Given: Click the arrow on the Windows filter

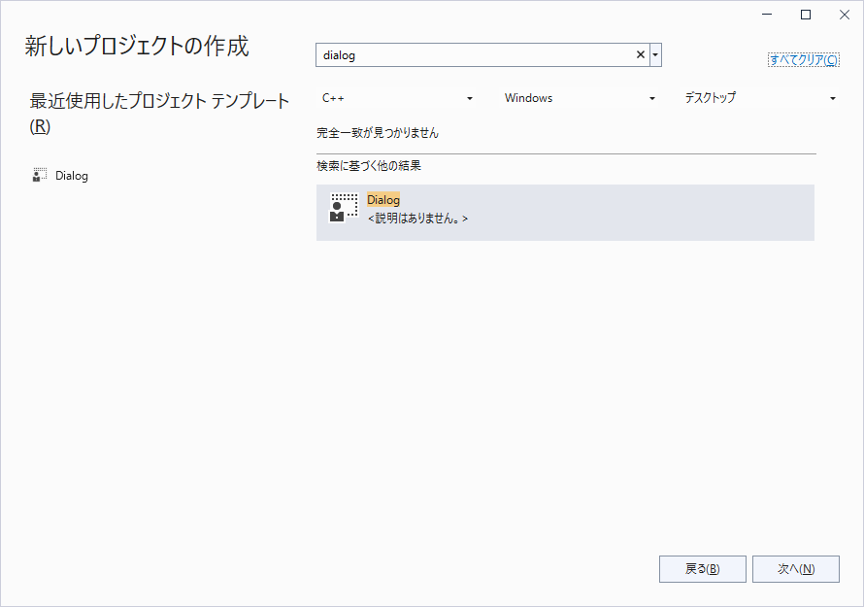Looking at the screenshot, I should click(651, 99).
